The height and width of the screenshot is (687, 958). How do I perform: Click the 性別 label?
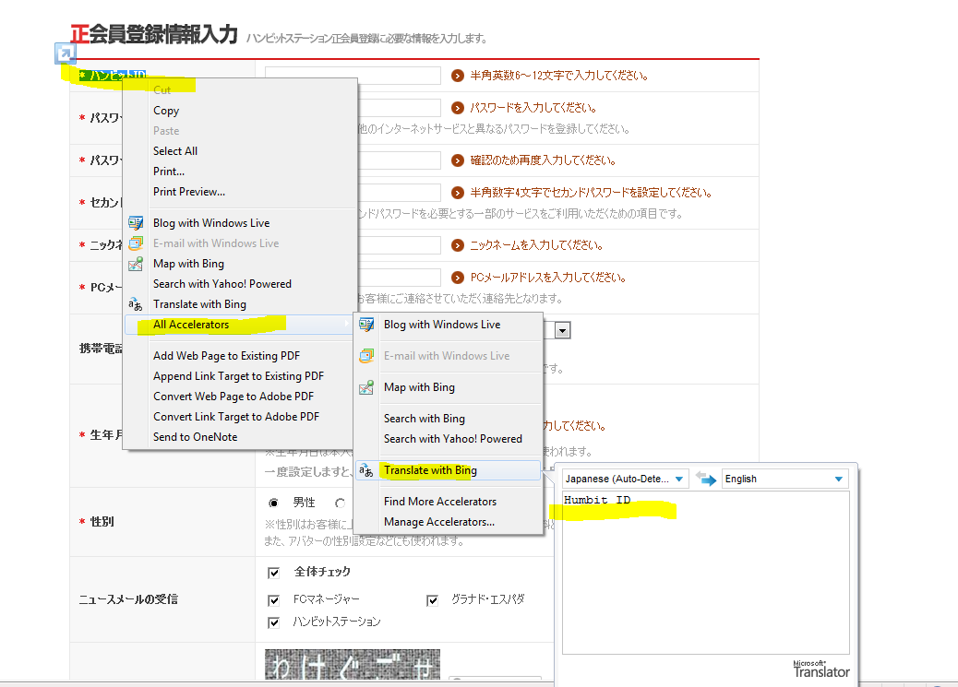point(102,522)
